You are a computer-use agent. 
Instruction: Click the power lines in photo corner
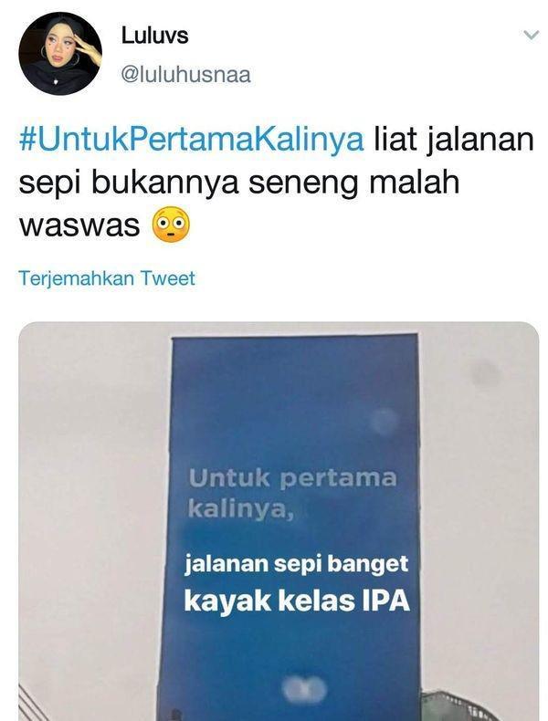[30, 705]
